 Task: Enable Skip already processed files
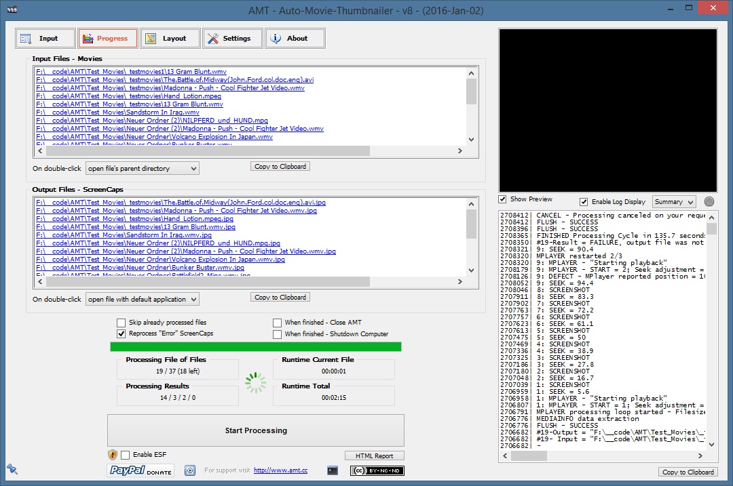[121, 323]
